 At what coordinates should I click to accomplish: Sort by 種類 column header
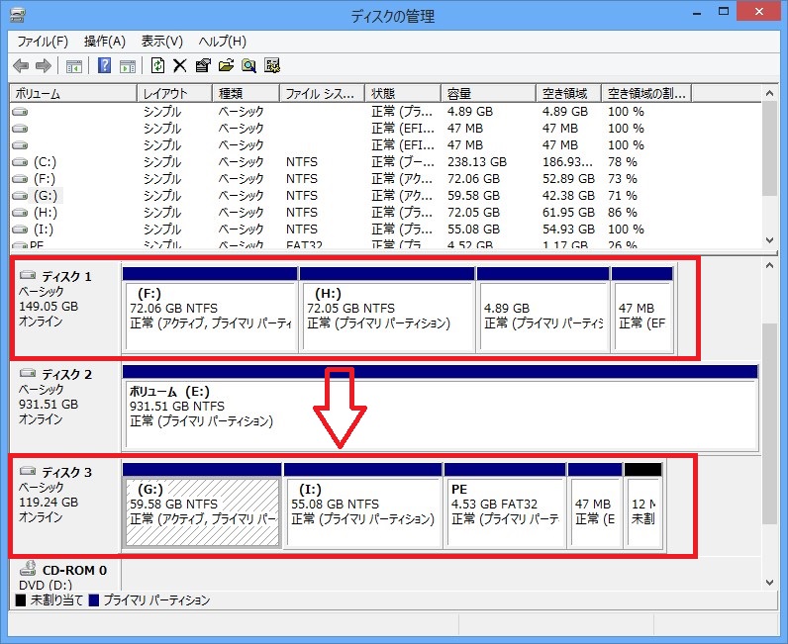(x=246, y=93)
